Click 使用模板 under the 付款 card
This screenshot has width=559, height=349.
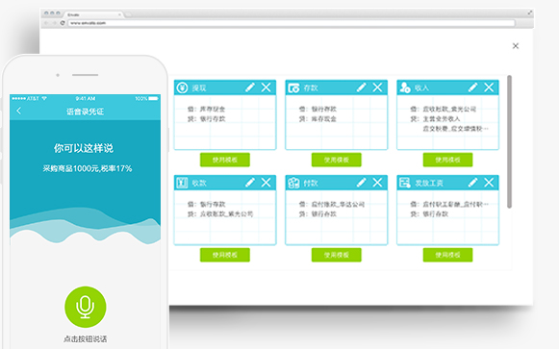point(336,255)
